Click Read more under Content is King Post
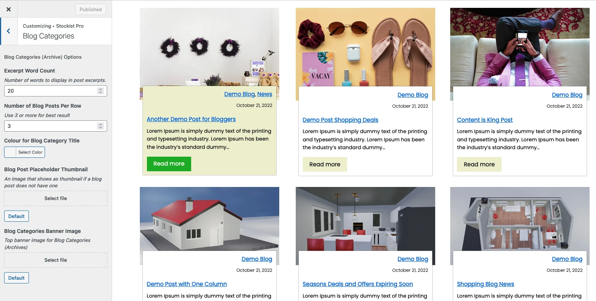Screen dimensions: 596x301 click(x=479, y=165)
